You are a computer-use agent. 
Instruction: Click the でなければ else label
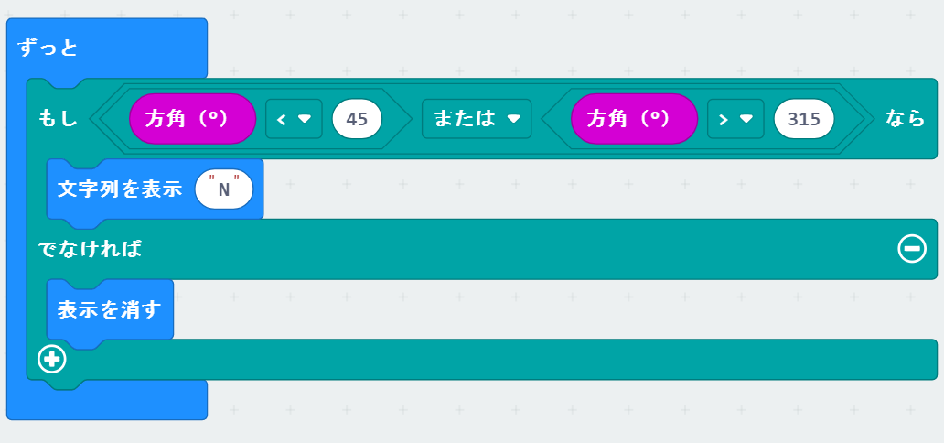(90, 248)
